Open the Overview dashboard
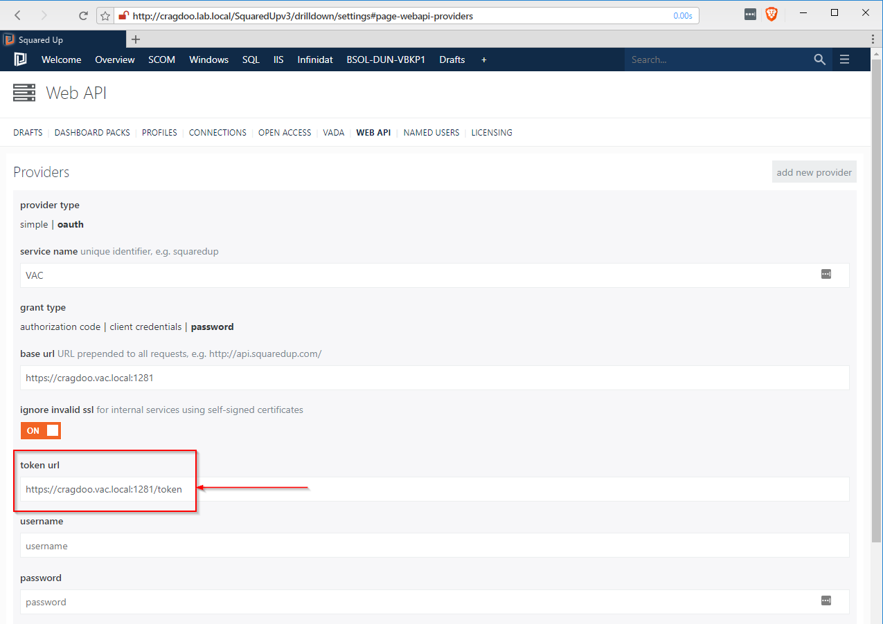 coord(115,59)
